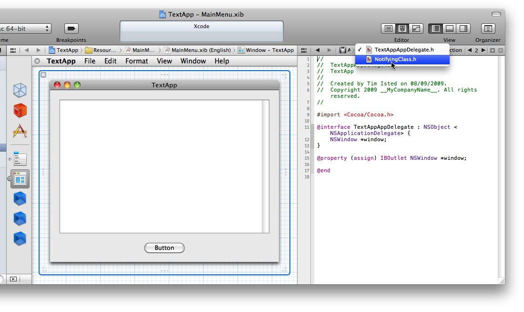Open the File menu in menu editor
This screenshot has height=312, width=524.
click(90, 61)
